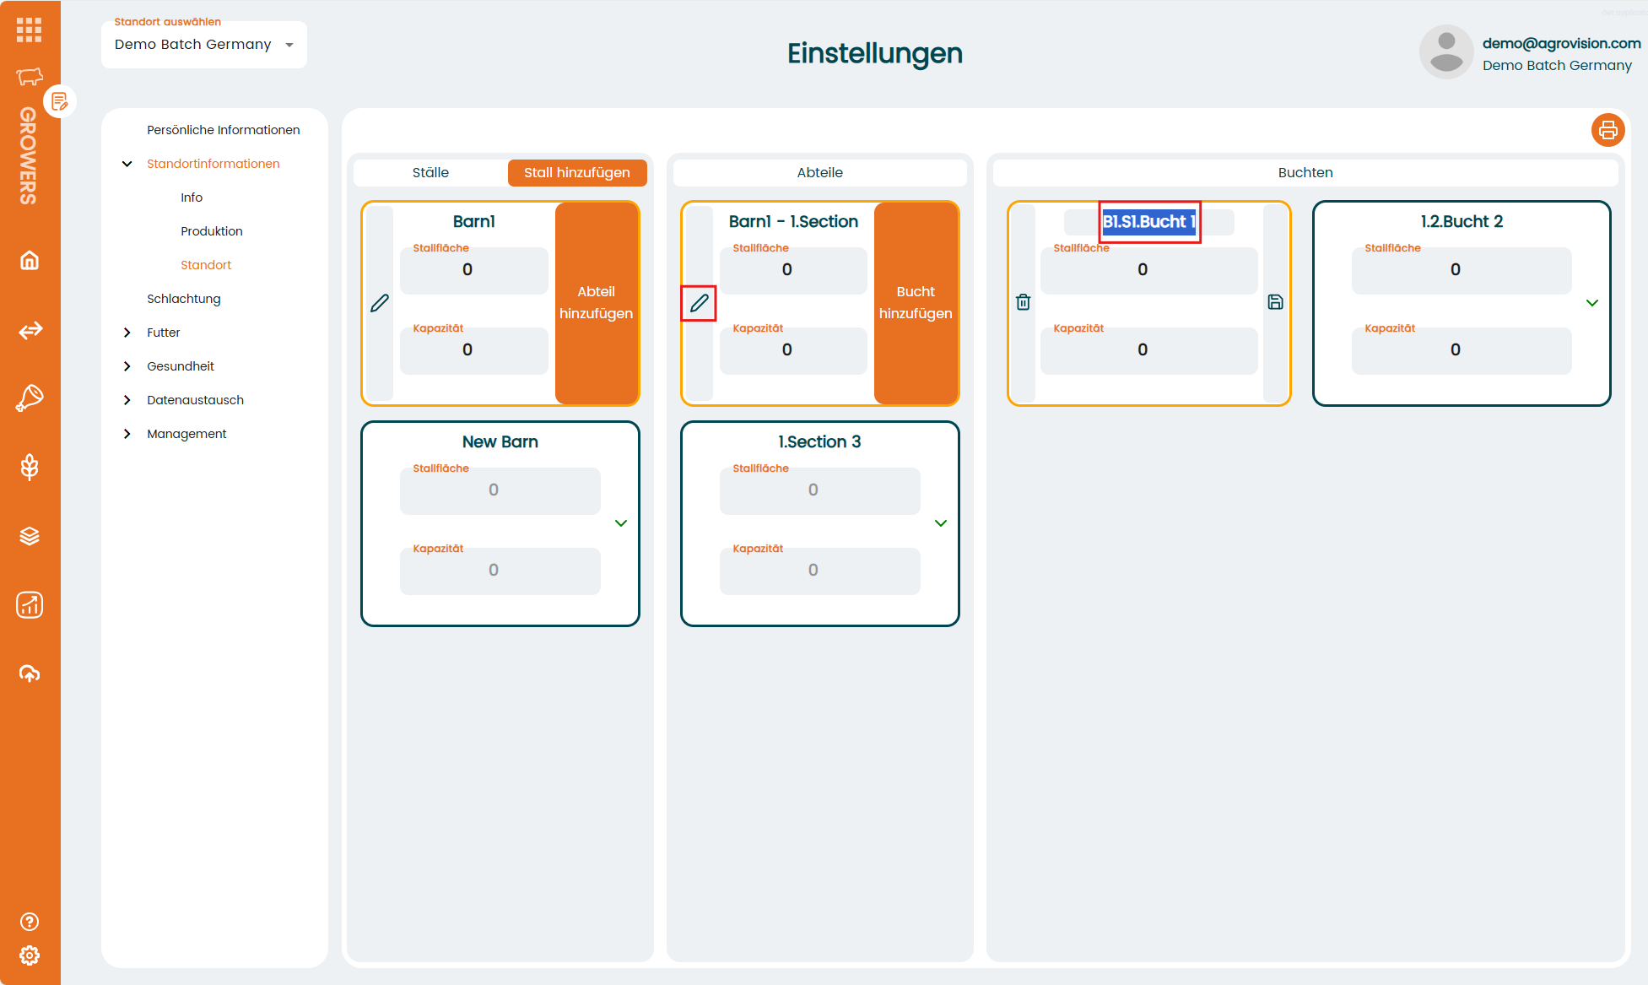Screen dimensions: 1648x985
Task: Open the home icon in sidebar
Action: [x=30, y=261]
